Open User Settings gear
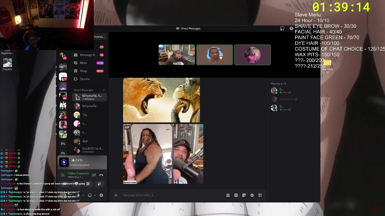385x216 pixels. pos(101,195)
